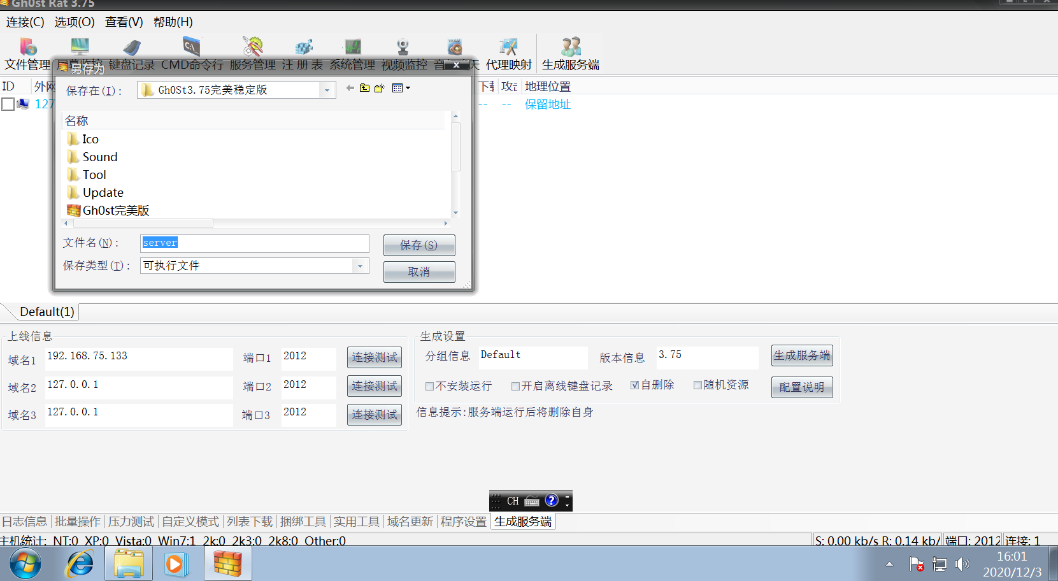
Task: Tick the checkbox on the 127 host row
Action: point(8,104)
